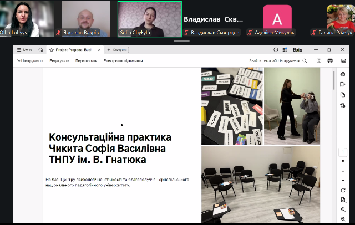Print the document with the printer icon
The image size is (355, 225).
330,61
